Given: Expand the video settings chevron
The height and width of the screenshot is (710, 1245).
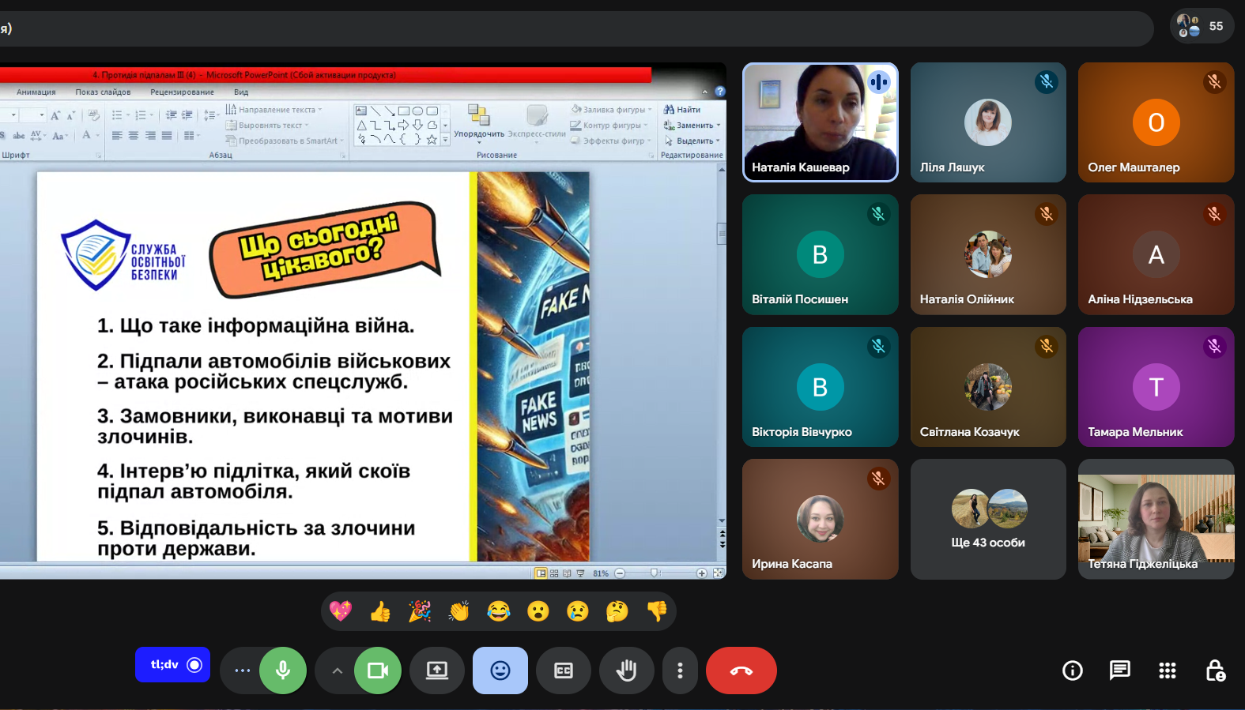Looking at the screenshot, I should (x=337, y=671).
